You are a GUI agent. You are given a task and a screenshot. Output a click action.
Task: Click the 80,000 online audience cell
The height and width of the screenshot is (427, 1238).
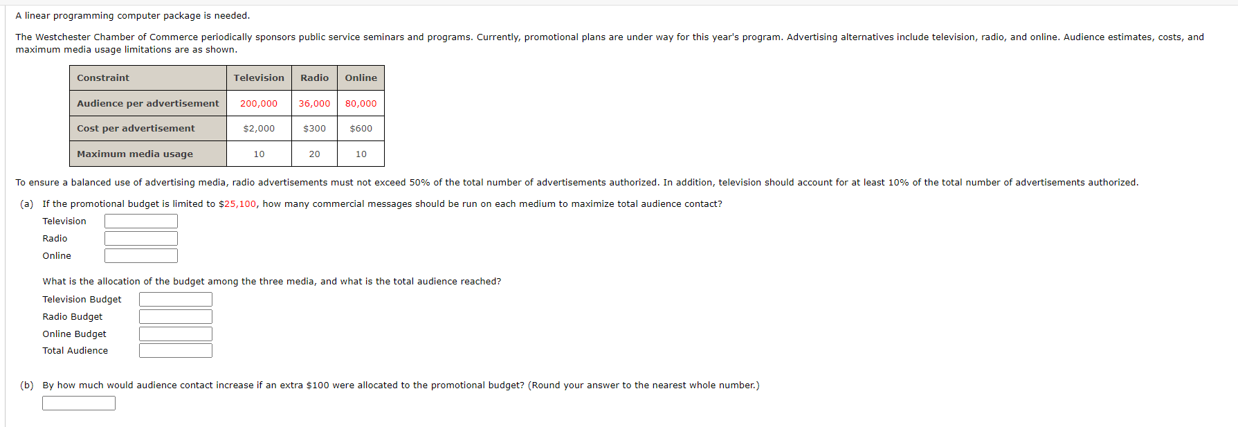point(361,103)
